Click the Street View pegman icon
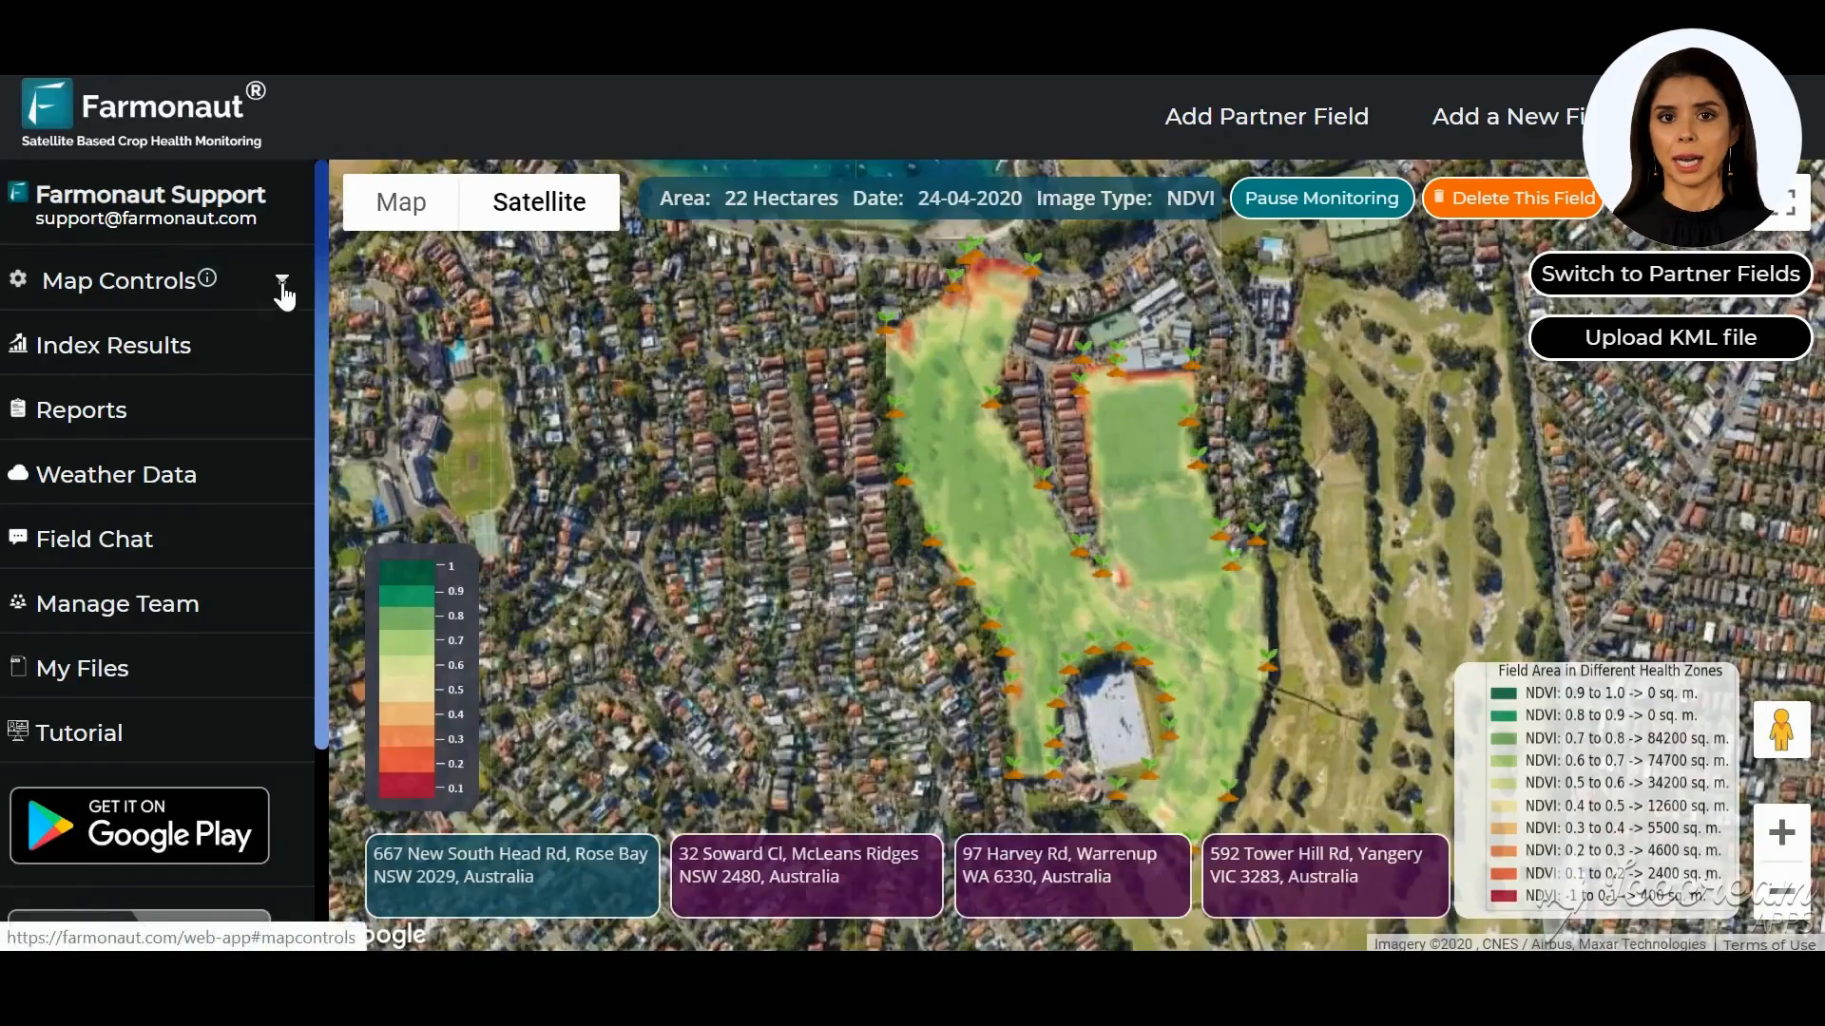 1781,730
